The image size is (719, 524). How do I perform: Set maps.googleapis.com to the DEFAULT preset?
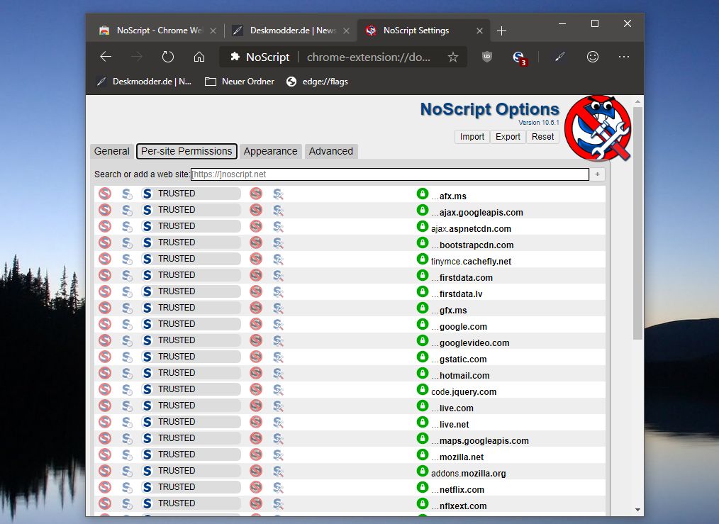[x=105, y=438]
